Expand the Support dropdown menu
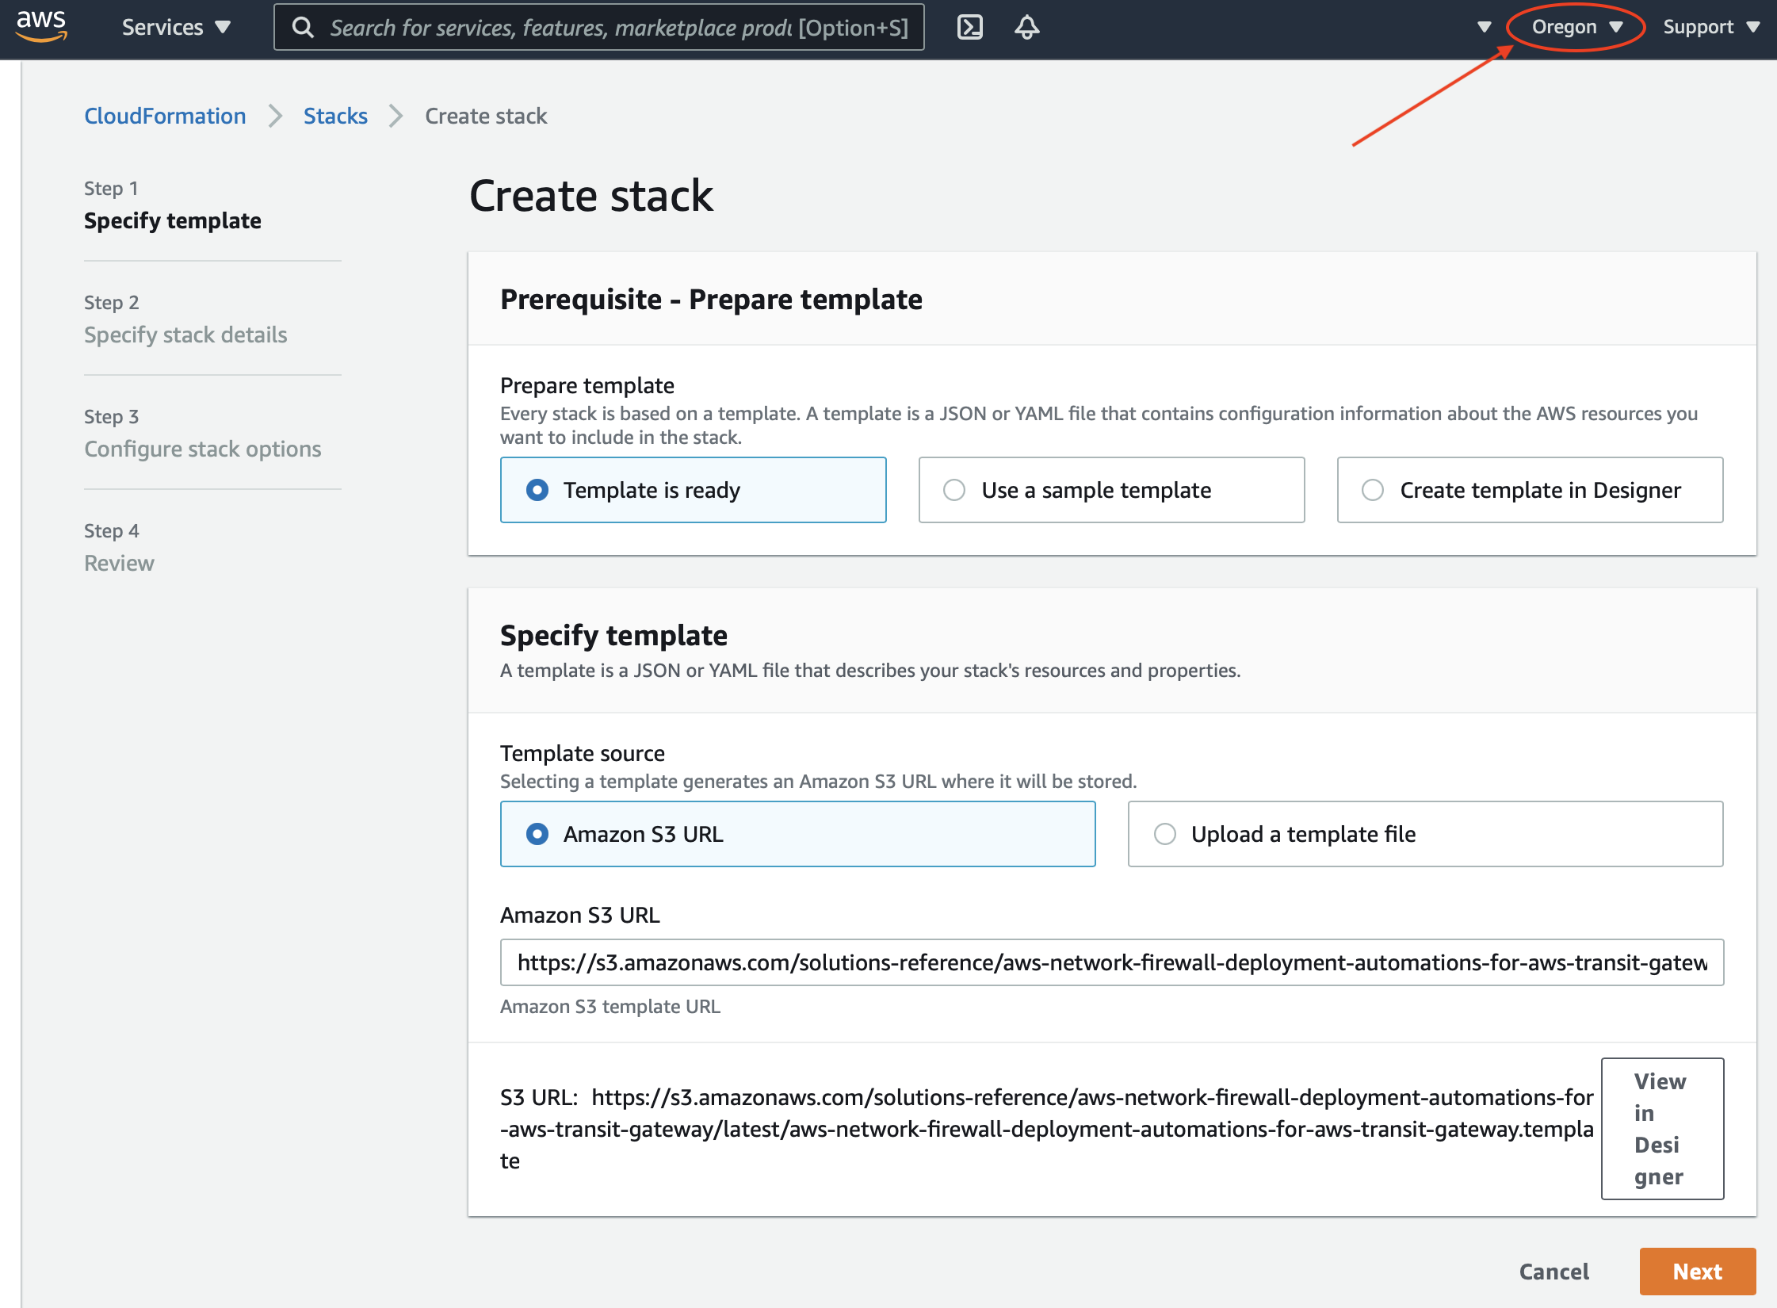 tap(1710, 27)
